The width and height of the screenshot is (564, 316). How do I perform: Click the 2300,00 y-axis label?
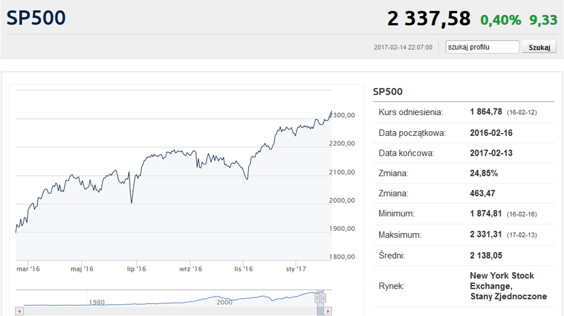[x=342, y=115]
